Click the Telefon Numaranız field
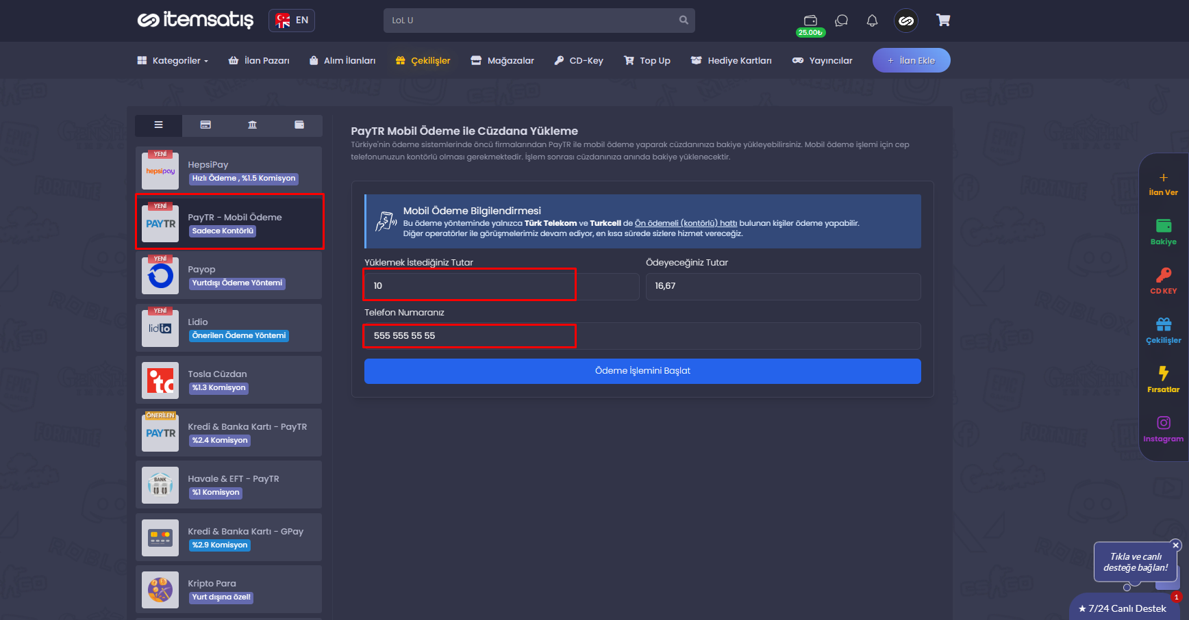Image resolution: width=1189 pixels, height=620 pixels. pyautogui.click(x=642, y=336)
